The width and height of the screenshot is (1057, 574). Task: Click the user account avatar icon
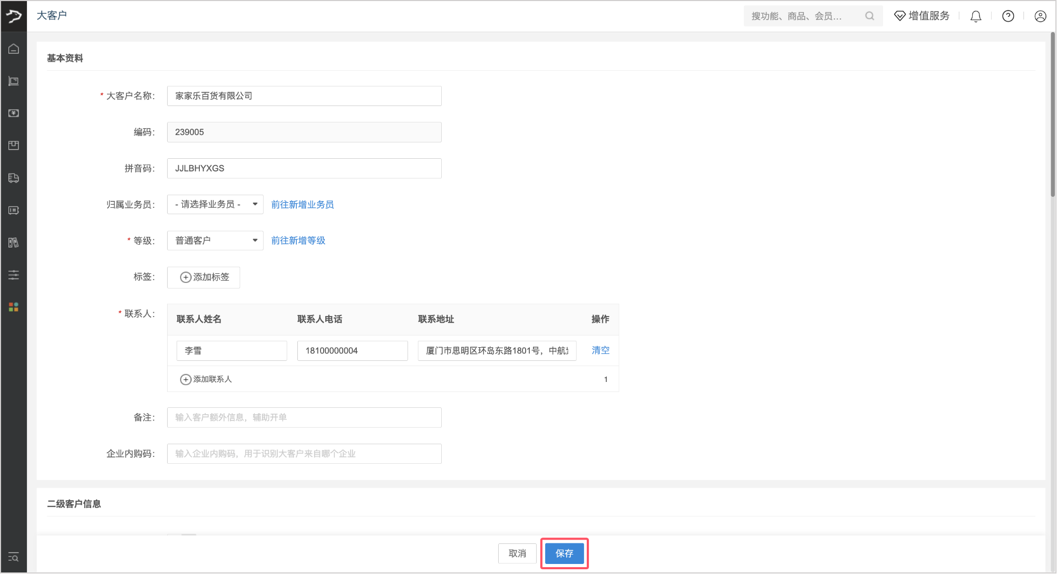[x=1040, y=16]
